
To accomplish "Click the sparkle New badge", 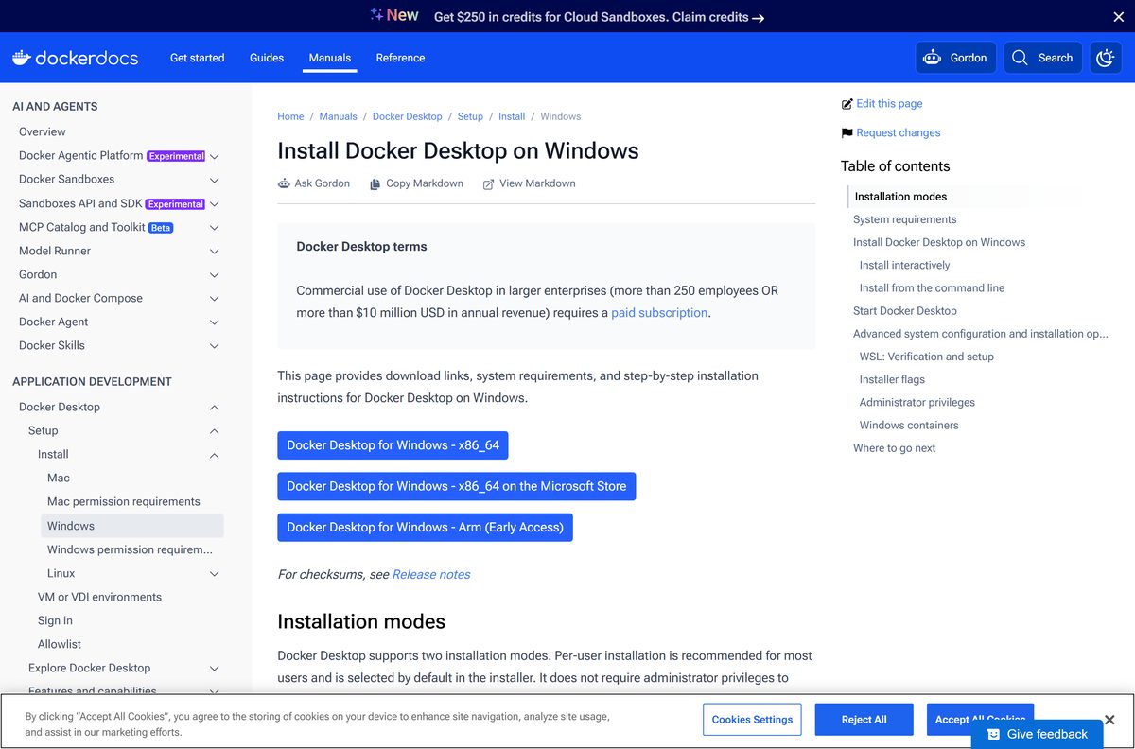I will 394,15.
